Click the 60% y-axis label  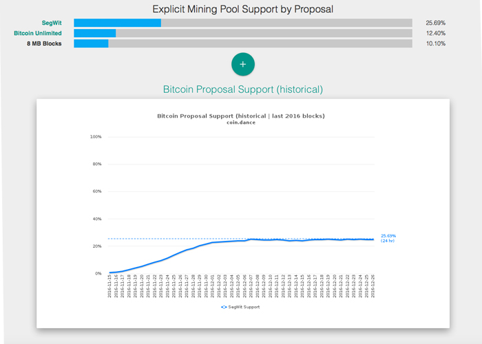pos(97,191)
